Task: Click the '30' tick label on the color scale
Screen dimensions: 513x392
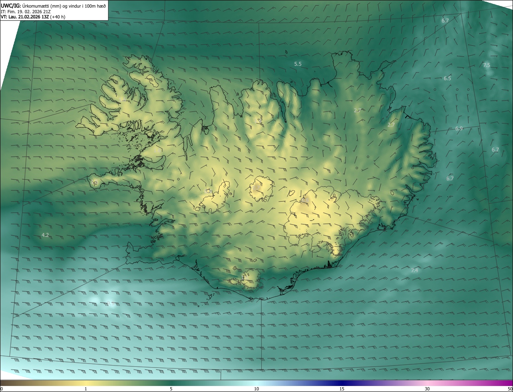Action: coord(427,389)
